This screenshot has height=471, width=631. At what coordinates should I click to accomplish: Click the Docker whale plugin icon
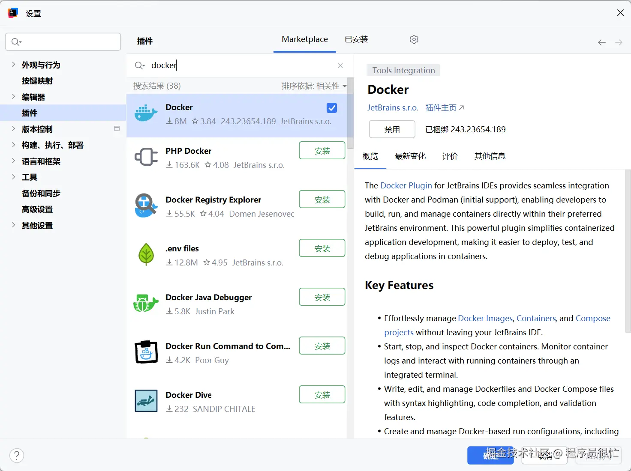pyautogui.click(x=146, y=113)
